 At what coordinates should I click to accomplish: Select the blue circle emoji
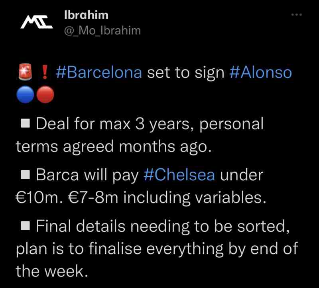click(25, 95)
